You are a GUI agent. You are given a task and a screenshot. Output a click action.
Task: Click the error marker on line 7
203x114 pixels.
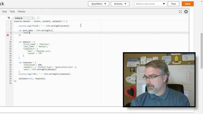(8, 35)
